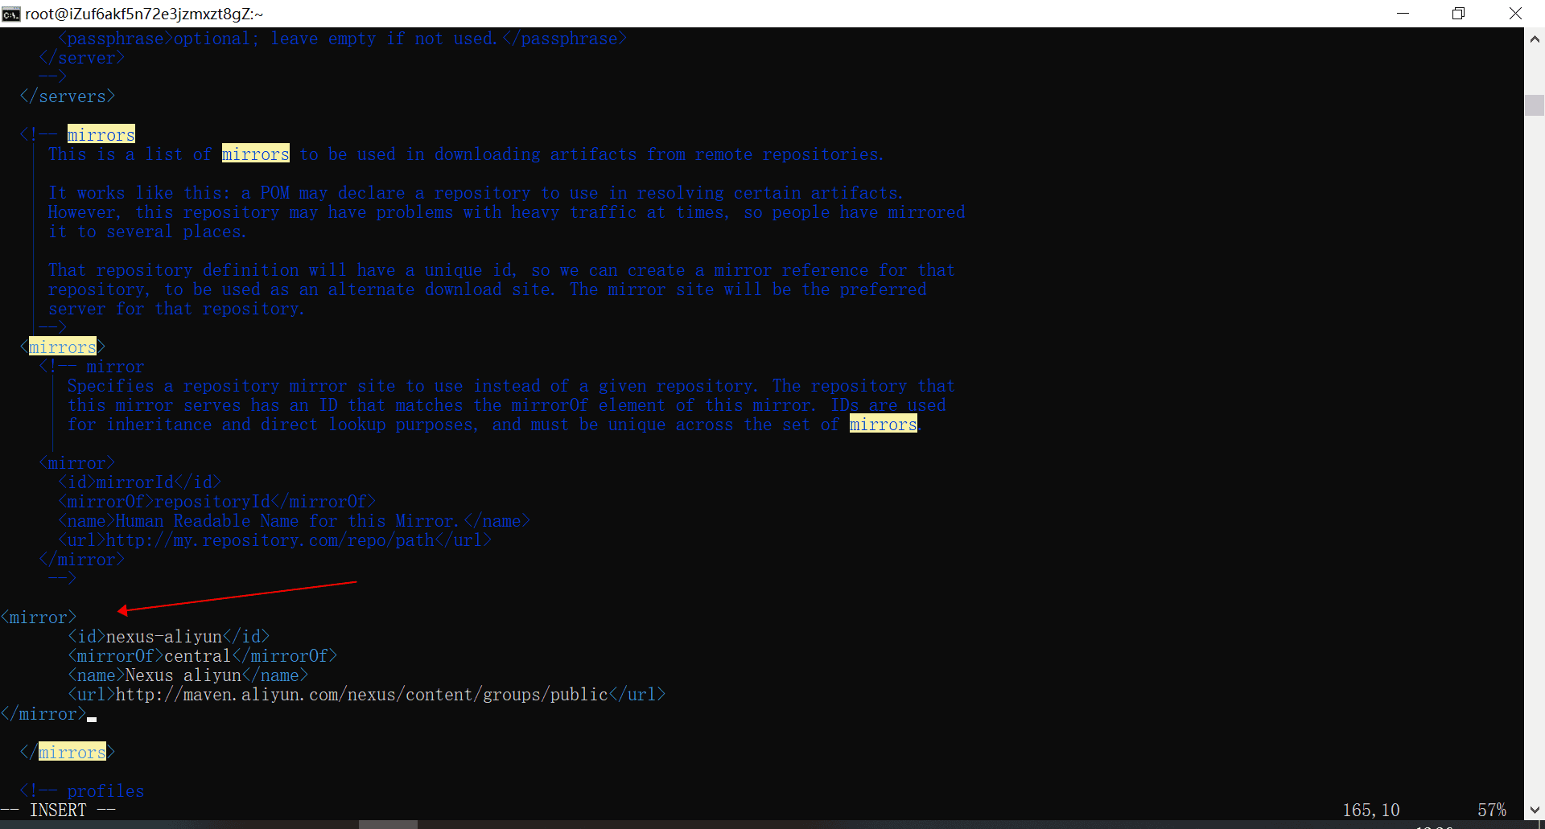Image resolution: width=1545 pixels, height=829 pixels.
Task: Minimize the terminal window
Action: click(x=1403, y=14)
